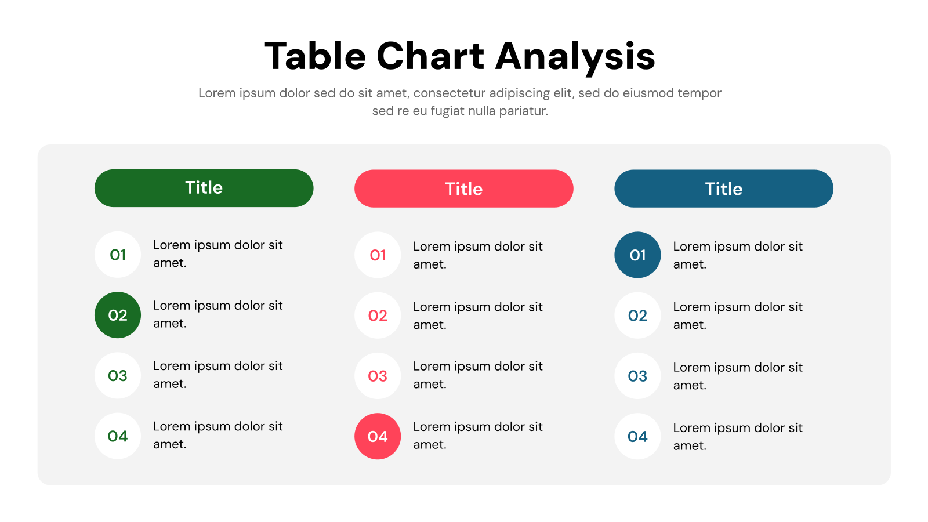Screen dimensions: 928x522
Task: Select the 'Table Chart Analysis' heading
Action: tap(460, 56)
